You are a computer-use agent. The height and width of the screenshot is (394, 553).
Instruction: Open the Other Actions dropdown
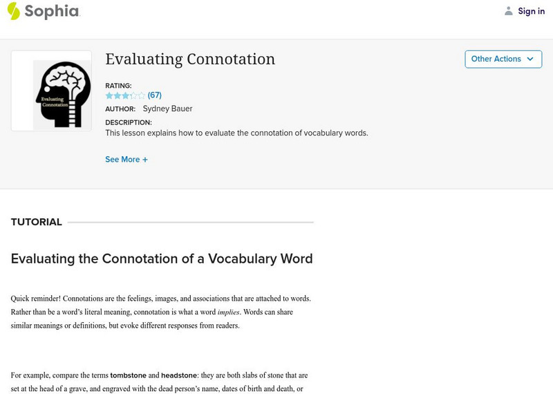pyautogui.click(x=496, y=59)
